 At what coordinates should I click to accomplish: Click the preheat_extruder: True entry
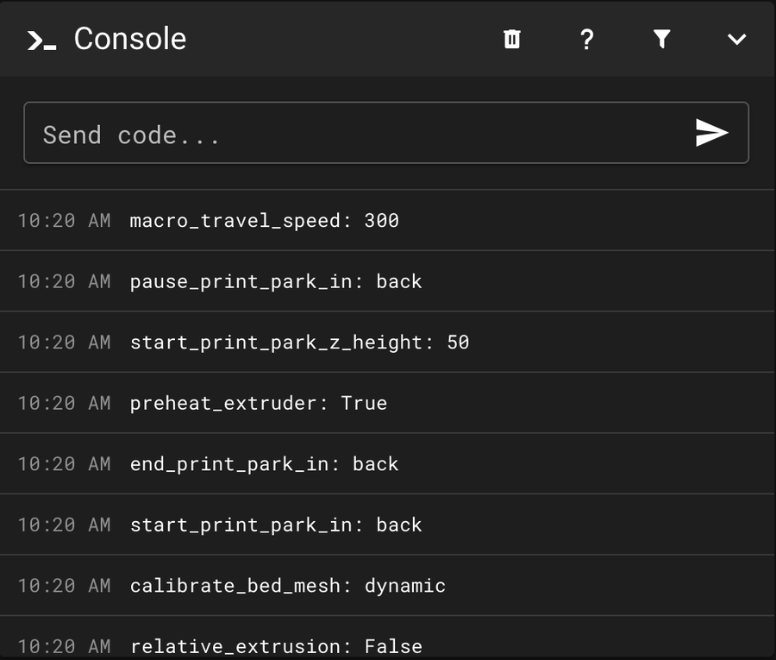click(258, 403)
